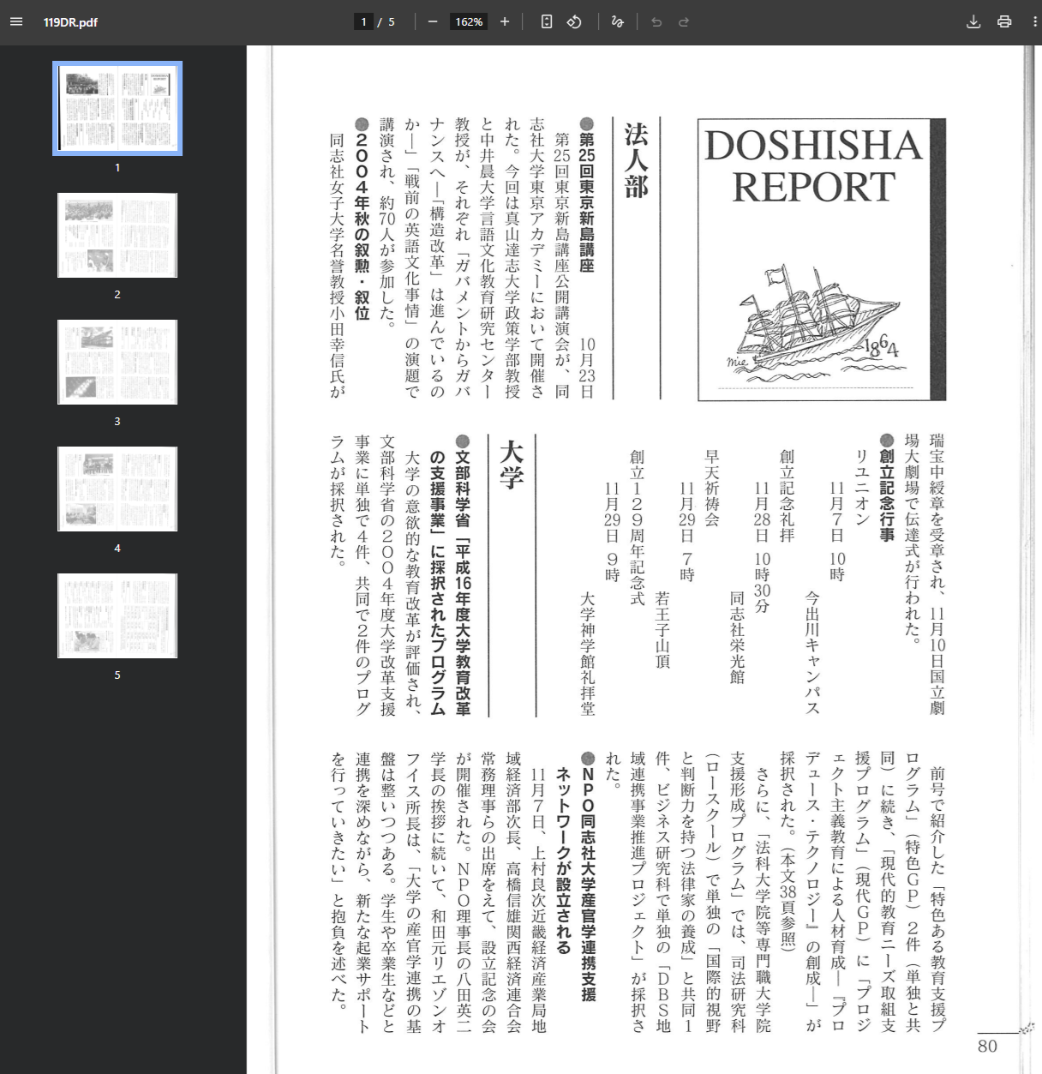Select the draw annotation tool
Image resolution: width=1042 pixels, height=1074 pixels.
click(x=617, y=21)
